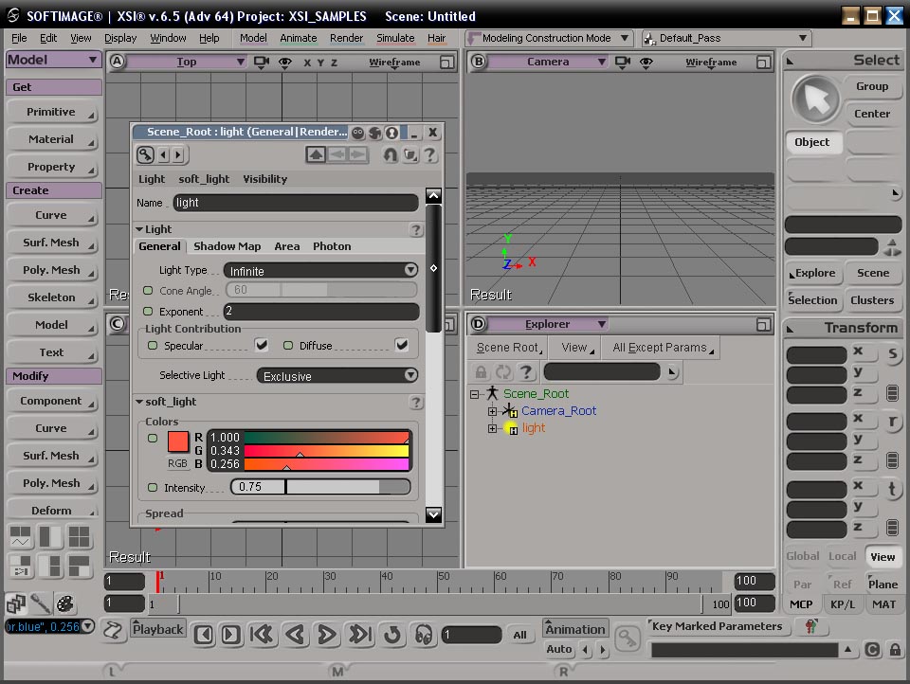Open the Animate menu
This screenshot has width=910, height=684.
tap(299, 38)
